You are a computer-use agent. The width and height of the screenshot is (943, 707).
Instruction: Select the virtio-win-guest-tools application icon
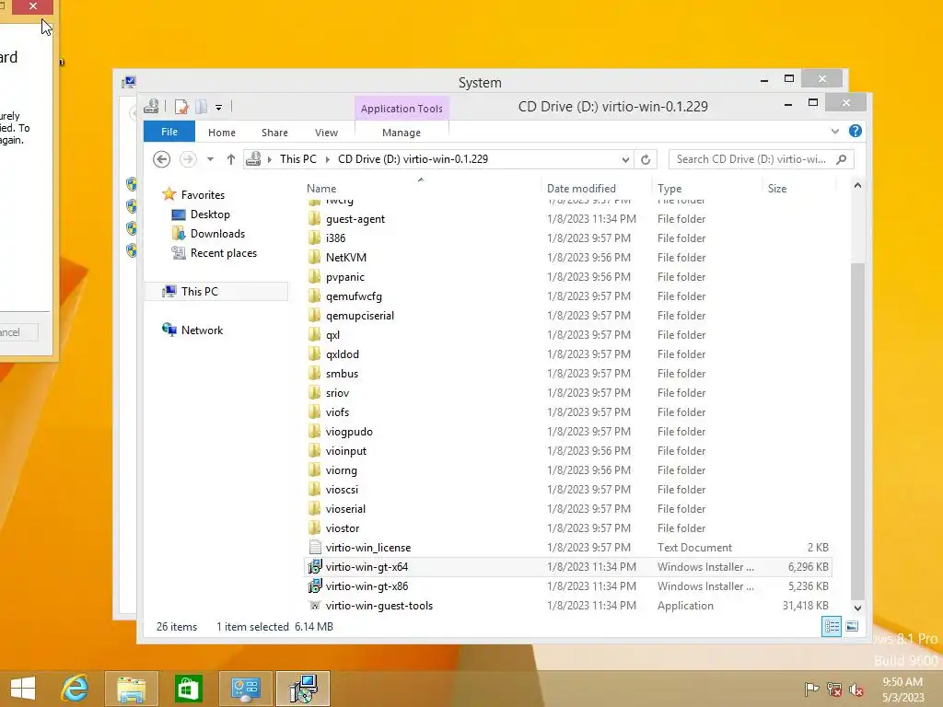click(x=315, y=606)
